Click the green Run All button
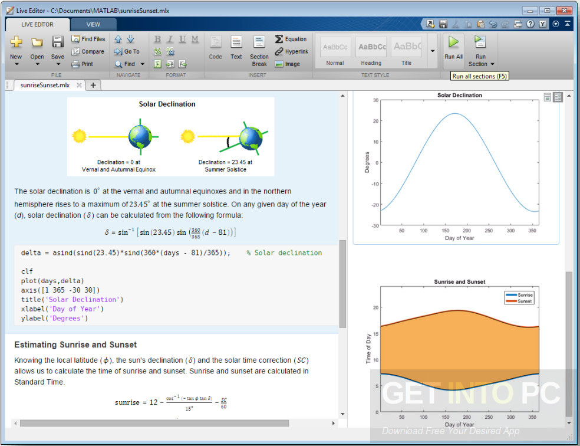 coord(453,47)
